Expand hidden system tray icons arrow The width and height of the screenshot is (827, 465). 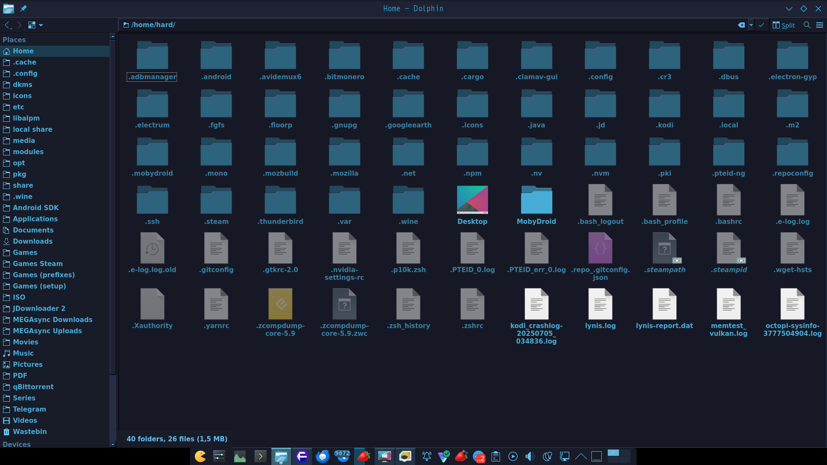click(581, 456)
